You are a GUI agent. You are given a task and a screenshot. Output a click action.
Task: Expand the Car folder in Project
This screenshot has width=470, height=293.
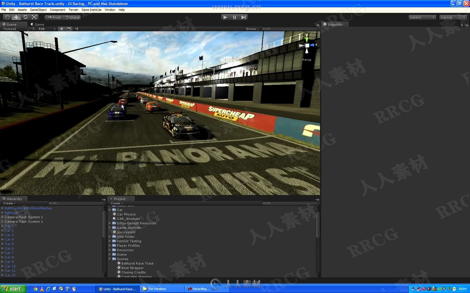110,210
